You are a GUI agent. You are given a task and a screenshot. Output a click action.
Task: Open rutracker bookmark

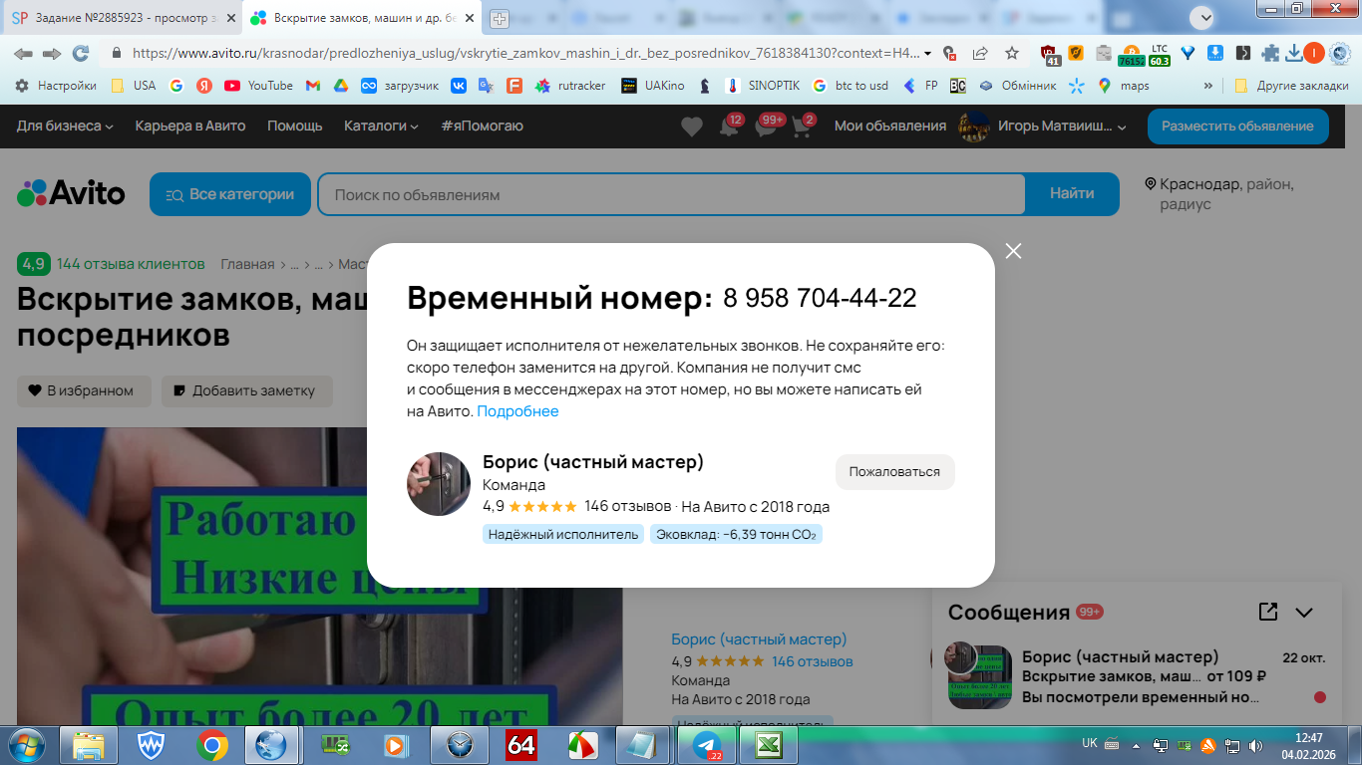click(x=569, y=86)
